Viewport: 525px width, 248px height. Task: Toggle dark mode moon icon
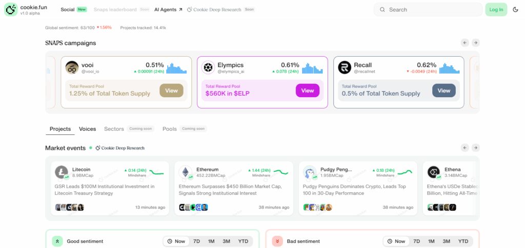(515, 10)
